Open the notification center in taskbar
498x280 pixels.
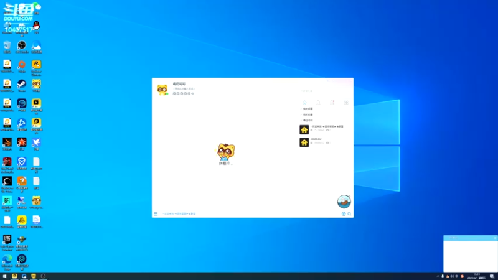[492, 276]
